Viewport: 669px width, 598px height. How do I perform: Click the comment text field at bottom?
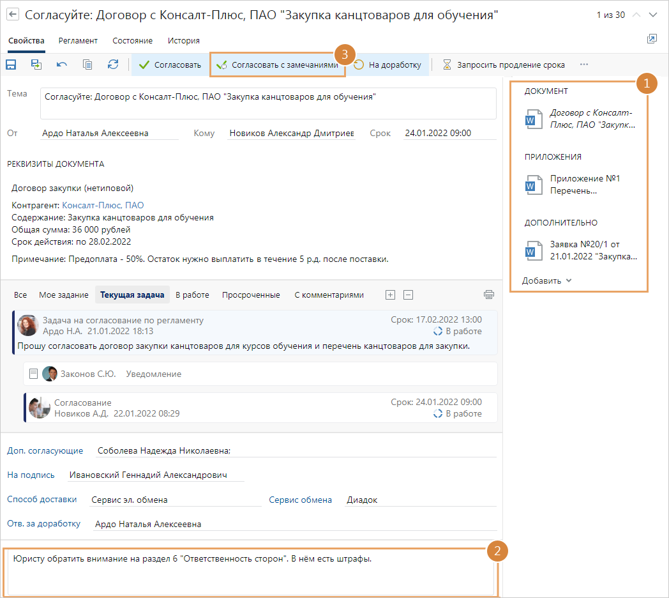pyautogui.click(x=252, y=572)
